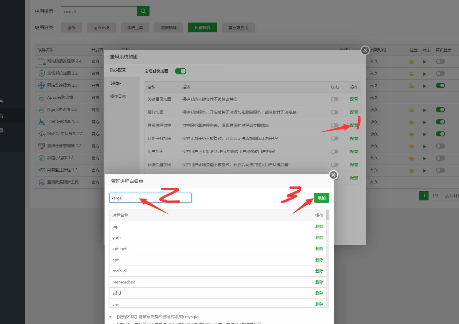The image size is (459, 324).
Task: Click the 网站监控报表 2.5 icon
Action: pyautogui.click(x=42, y=85)
